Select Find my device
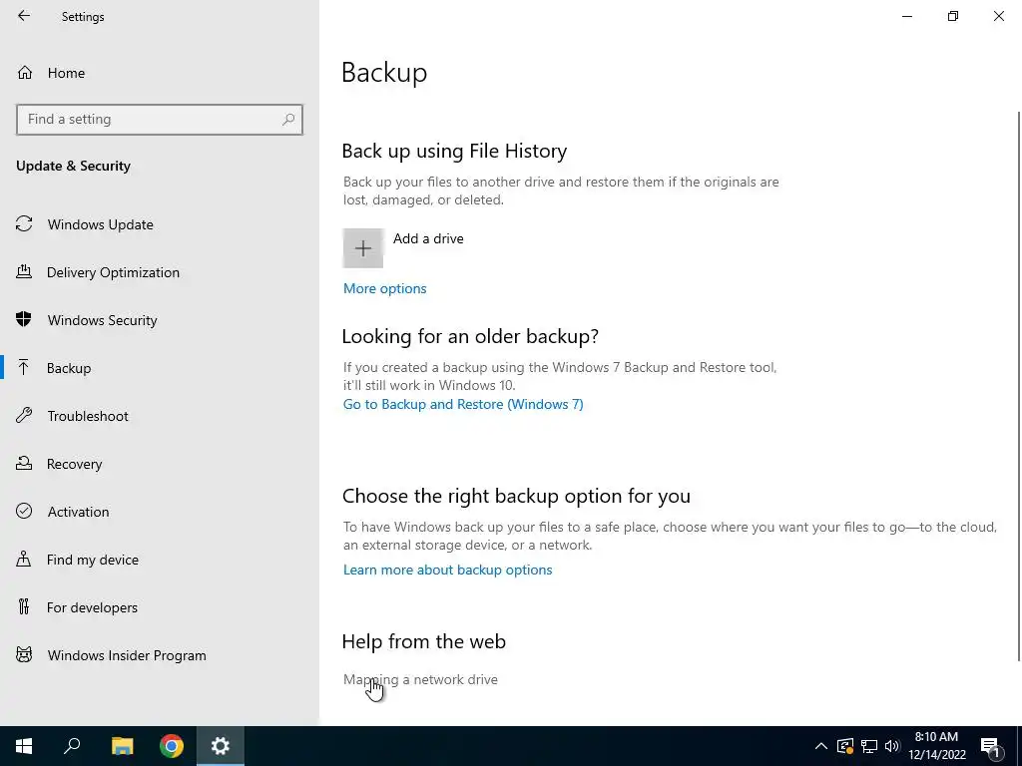The width and height of the screenshot is (1022, 766). (93, 560)
